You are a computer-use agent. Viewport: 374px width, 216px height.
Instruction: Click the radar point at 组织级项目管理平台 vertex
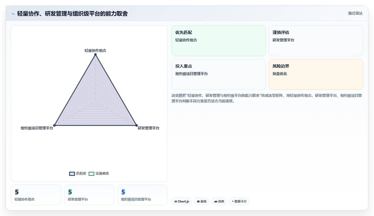coord(54,126)
